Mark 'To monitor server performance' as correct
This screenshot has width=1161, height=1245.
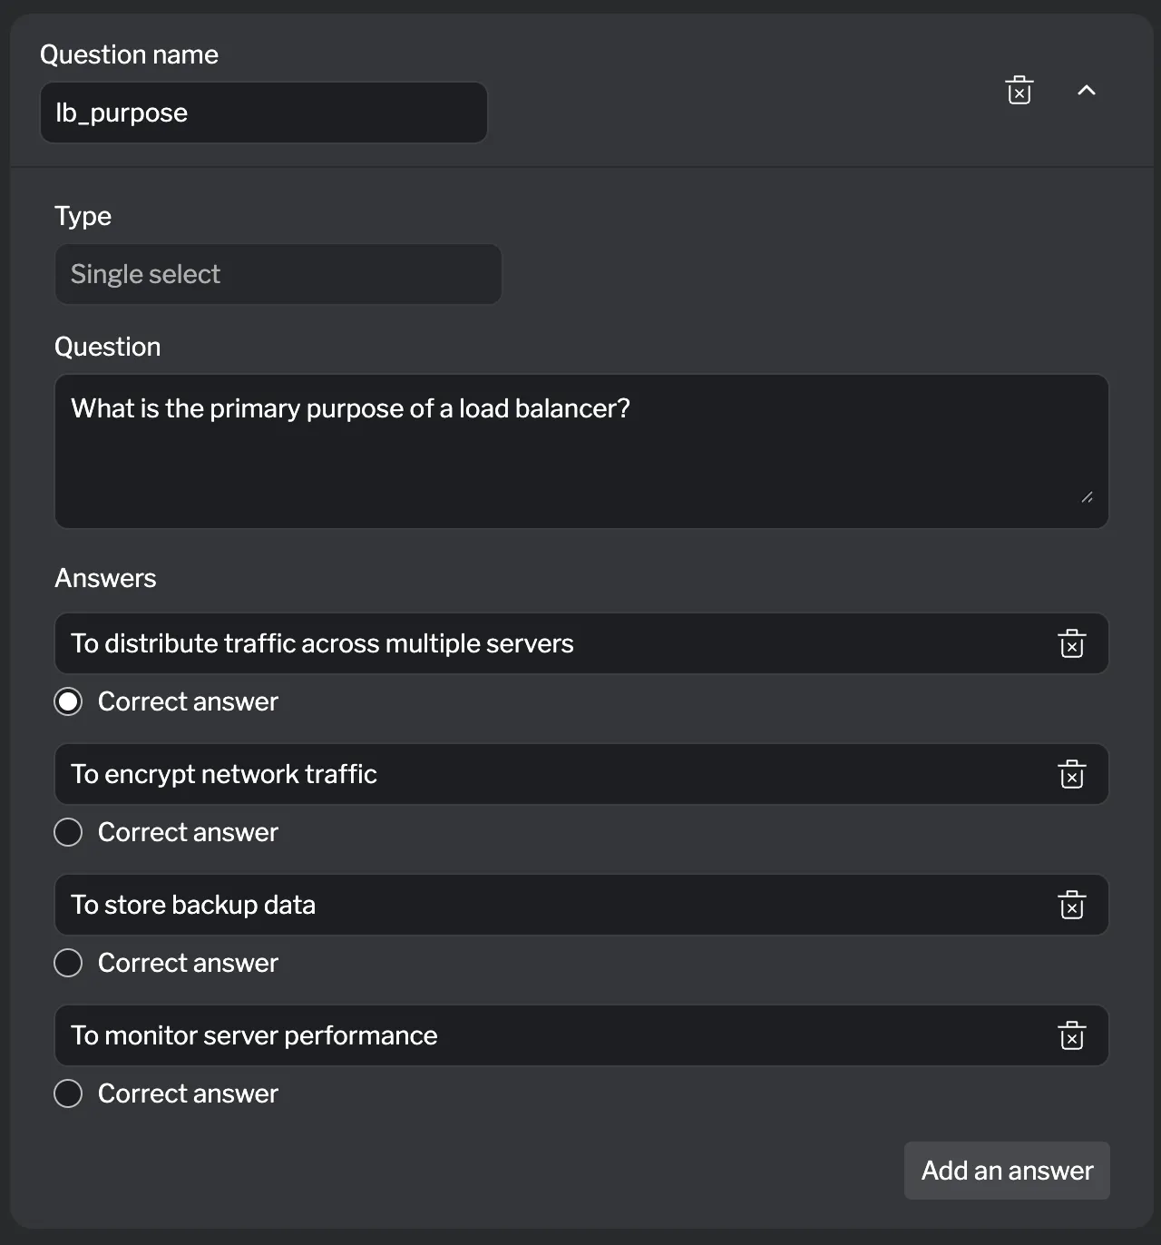(67, 1093)
